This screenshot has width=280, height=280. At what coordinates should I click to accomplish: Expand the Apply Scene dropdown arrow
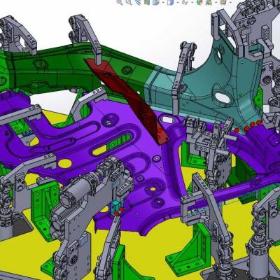[x=216, y=2]
